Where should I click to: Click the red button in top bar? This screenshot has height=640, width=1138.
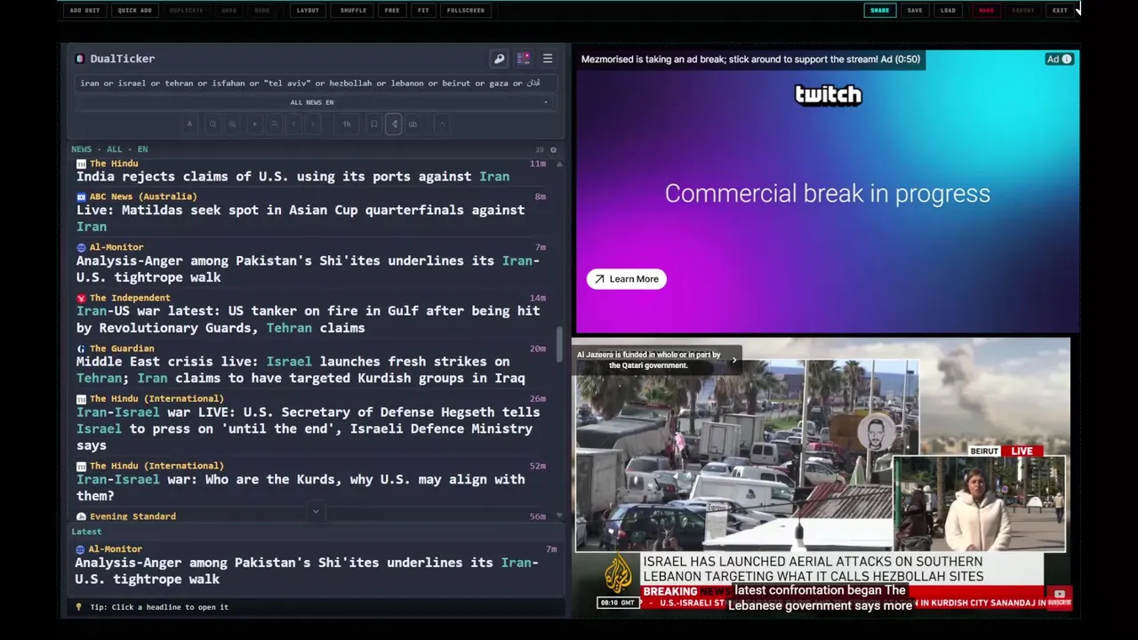(x=986, y=11)
